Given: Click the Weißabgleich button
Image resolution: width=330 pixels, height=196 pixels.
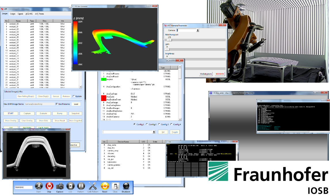Looking at the screenshot, I should coord(206,74).
